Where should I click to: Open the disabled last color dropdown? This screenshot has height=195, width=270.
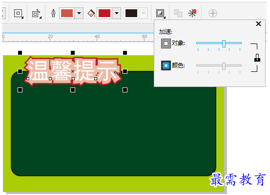click(144, 13)
